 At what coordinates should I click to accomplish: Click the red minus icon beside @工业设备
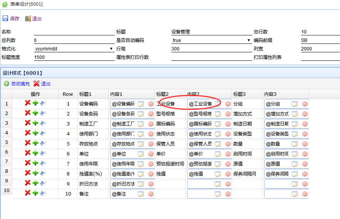click(228, 104)
